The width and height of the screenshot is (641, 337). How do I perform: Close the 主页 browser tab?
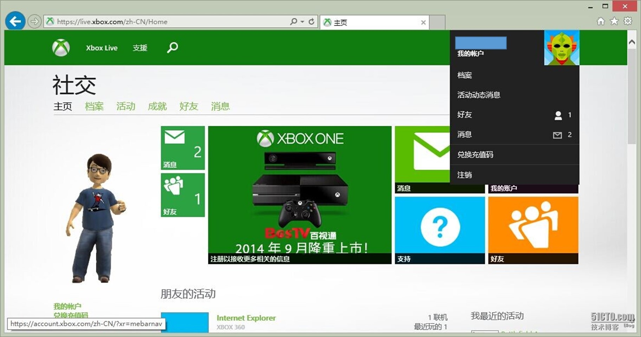(x=423, y=22)
